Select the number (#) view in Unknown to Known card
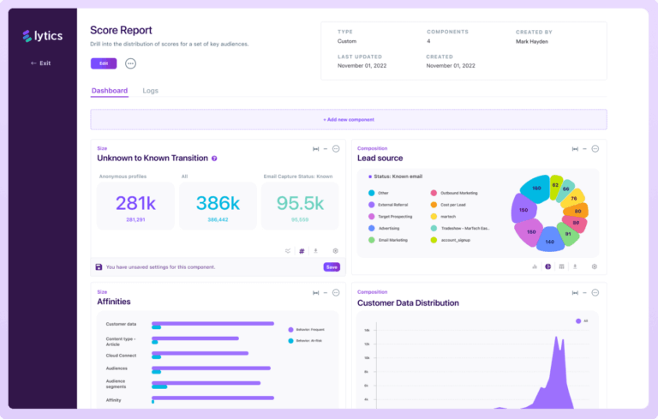 coord(302,251)
